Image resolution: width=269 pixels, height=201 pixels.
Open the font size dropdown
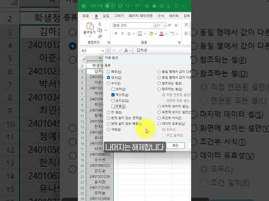(165, 26)
